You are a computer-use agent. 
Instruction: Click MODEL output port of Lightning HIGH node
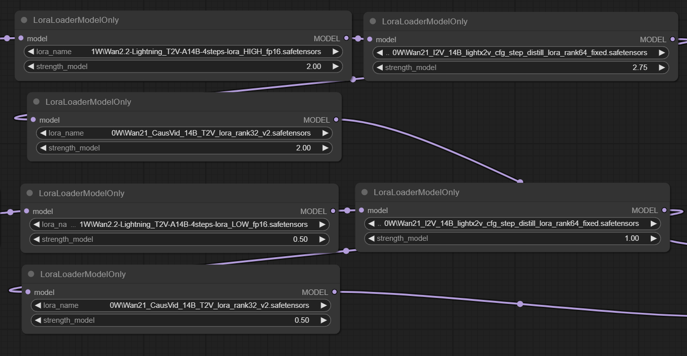pyautogui.click(x=346, y=38)
